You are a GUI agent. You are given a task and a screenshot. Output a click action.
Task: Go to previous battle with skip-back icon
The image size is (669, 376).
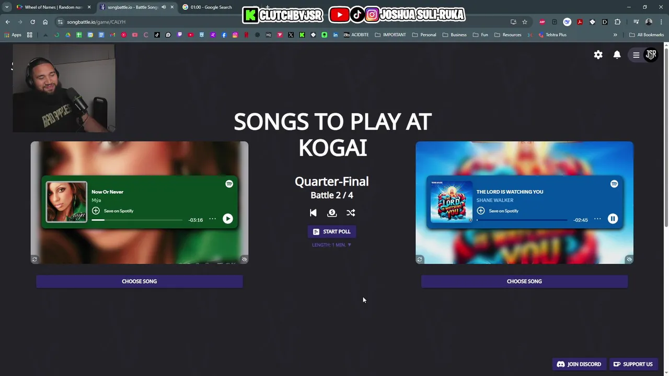(x=313, y=213)
